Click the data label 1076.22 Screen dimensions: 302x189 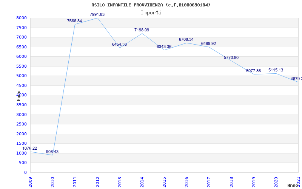[30, 148]
